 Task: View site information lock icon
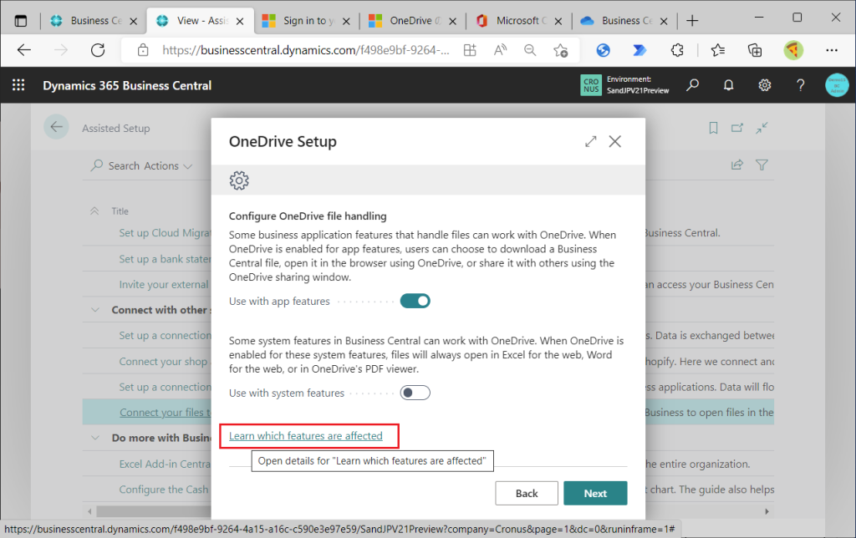coord(143,50)
